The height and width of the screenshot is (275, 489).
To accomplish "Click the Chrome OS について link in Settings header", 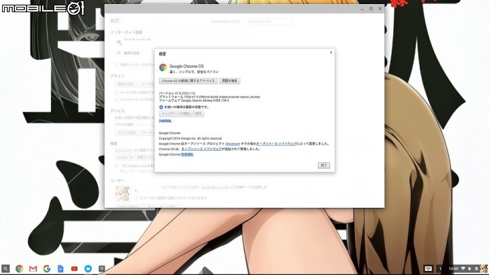I will pos(225,22).
